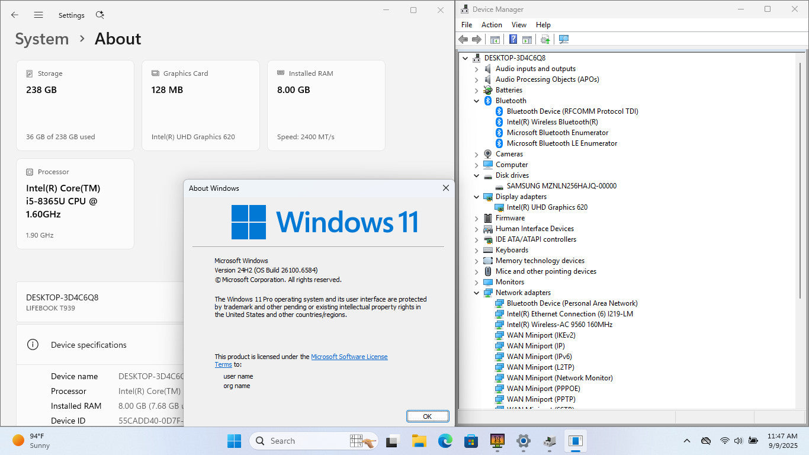Select Microsoft Bluetooth Enumerator tree item
The height and width of the screenshot is (455, 809).
pos(557,133)
